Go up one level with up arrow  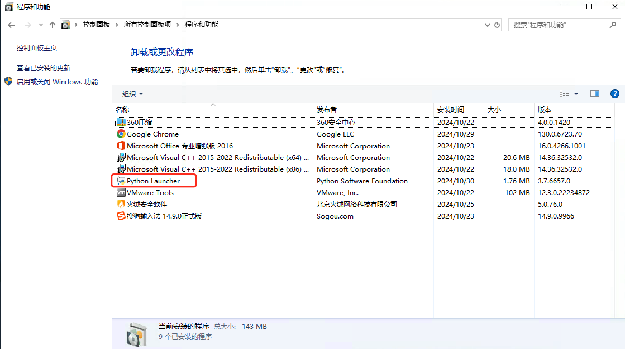(52, 25)
